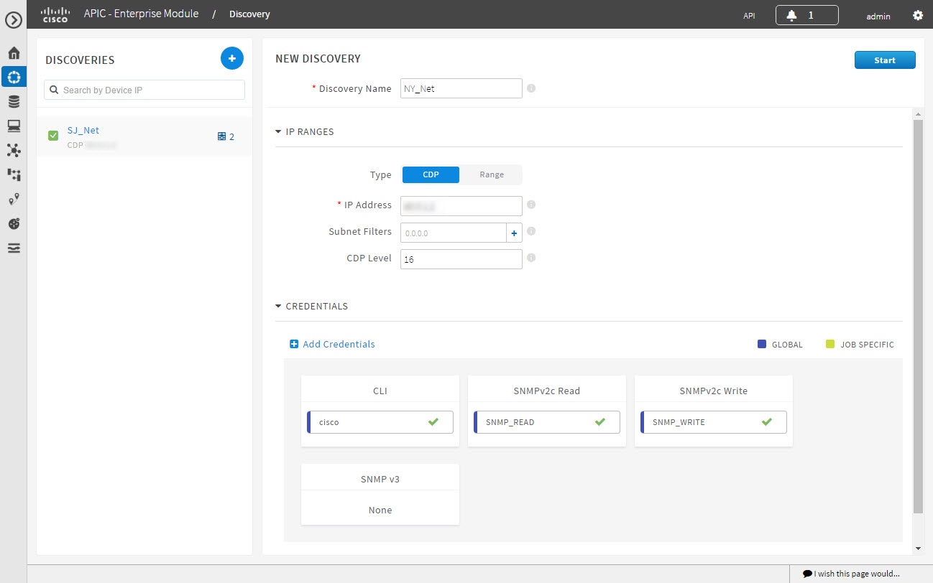
Task: Switch discovery type to Range
Action: (491, 174)
